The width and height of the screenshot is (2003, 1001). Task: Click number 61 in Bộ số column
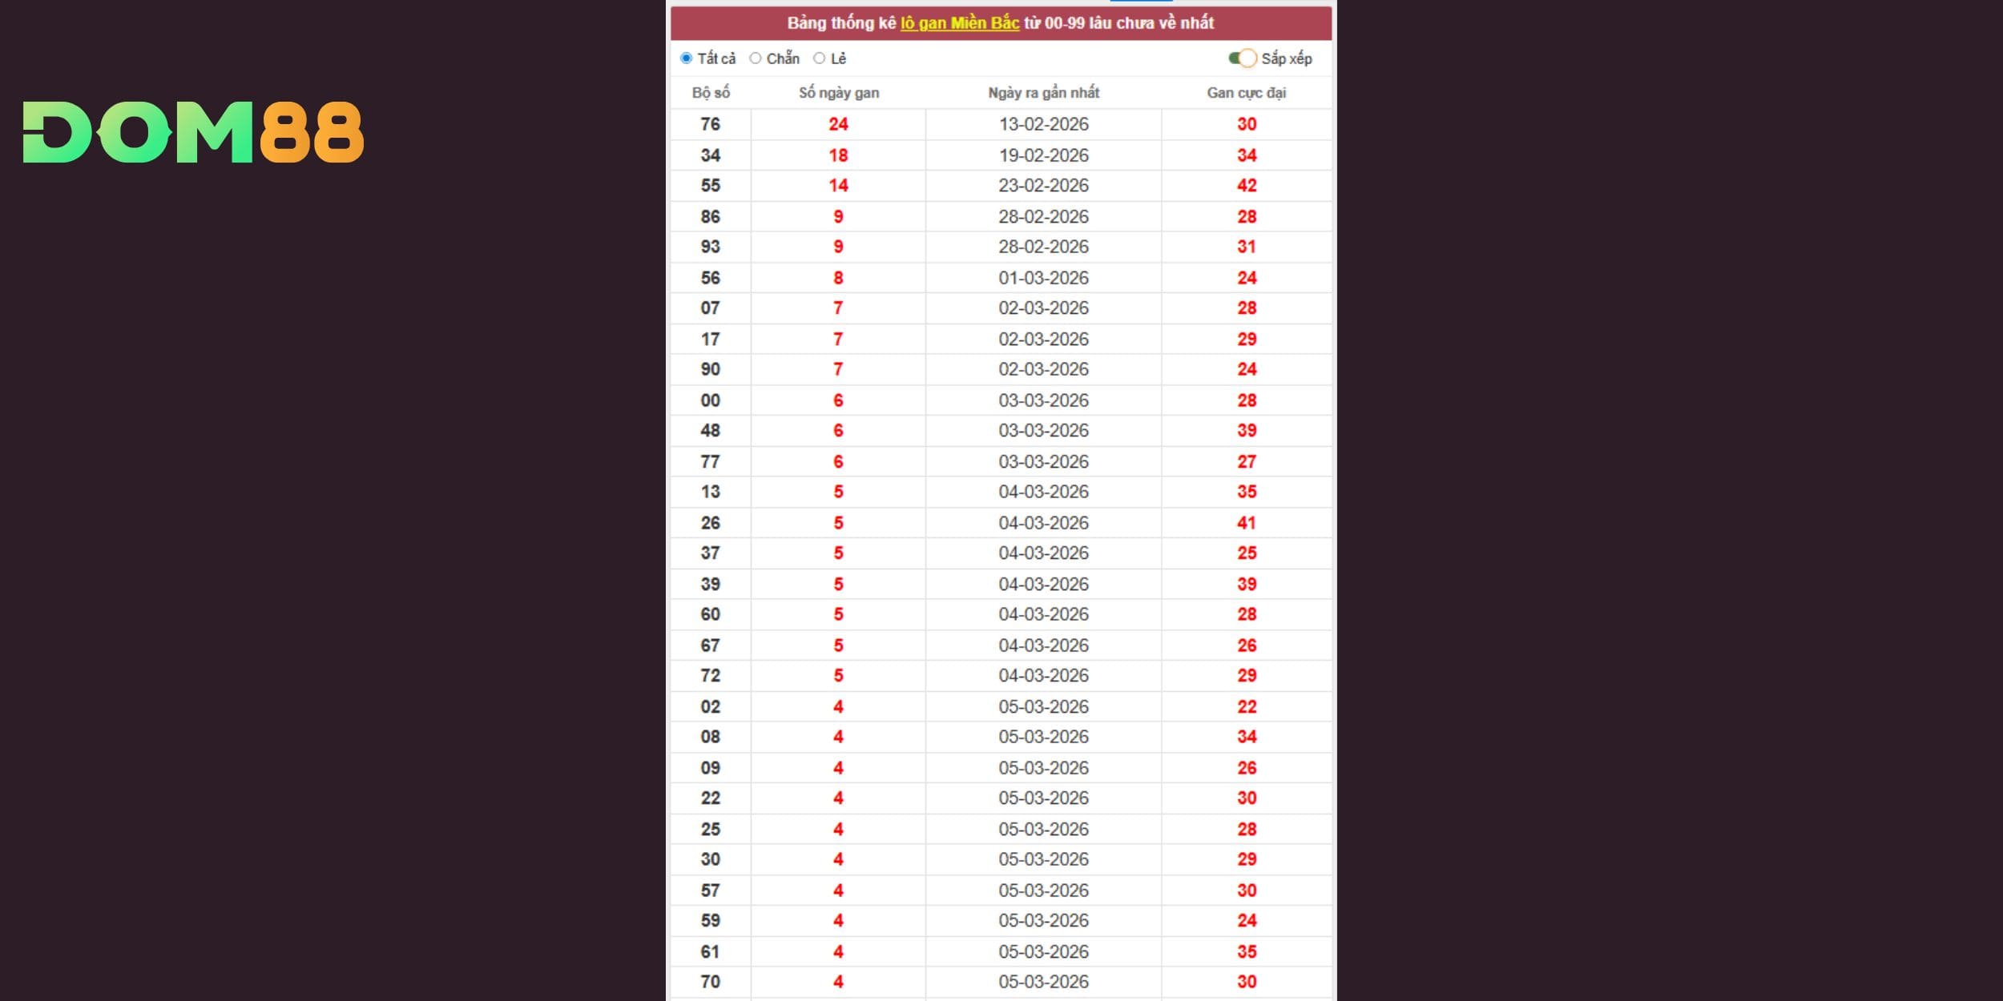710,952
